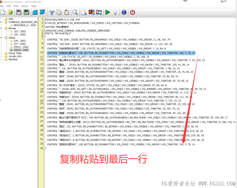Compile script with green play icon
This screenshot has height=188, width=237.
click(107, 12)
